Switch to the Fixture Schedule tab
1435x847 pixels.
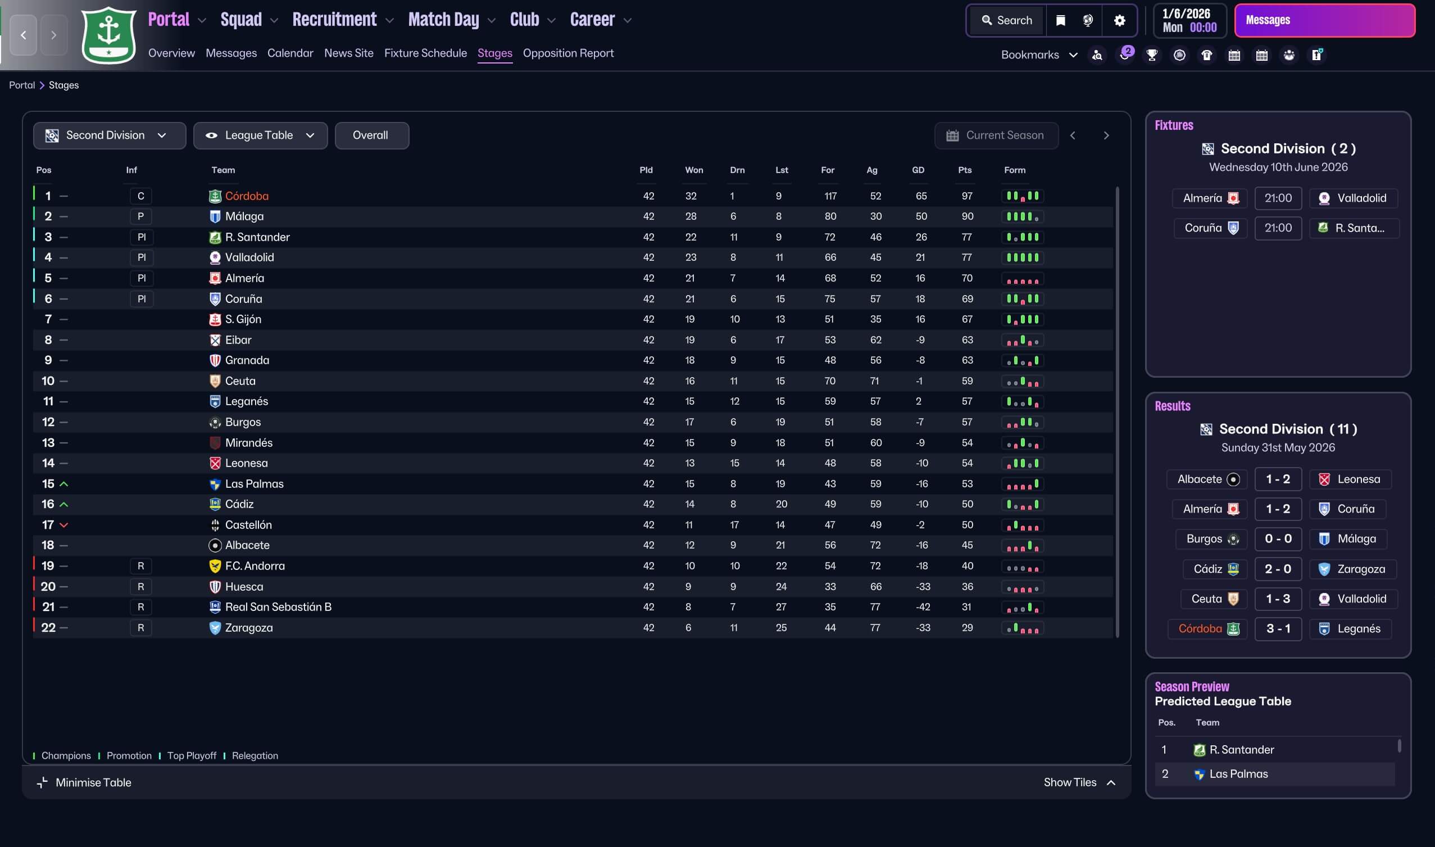click(x=425, y=53)
